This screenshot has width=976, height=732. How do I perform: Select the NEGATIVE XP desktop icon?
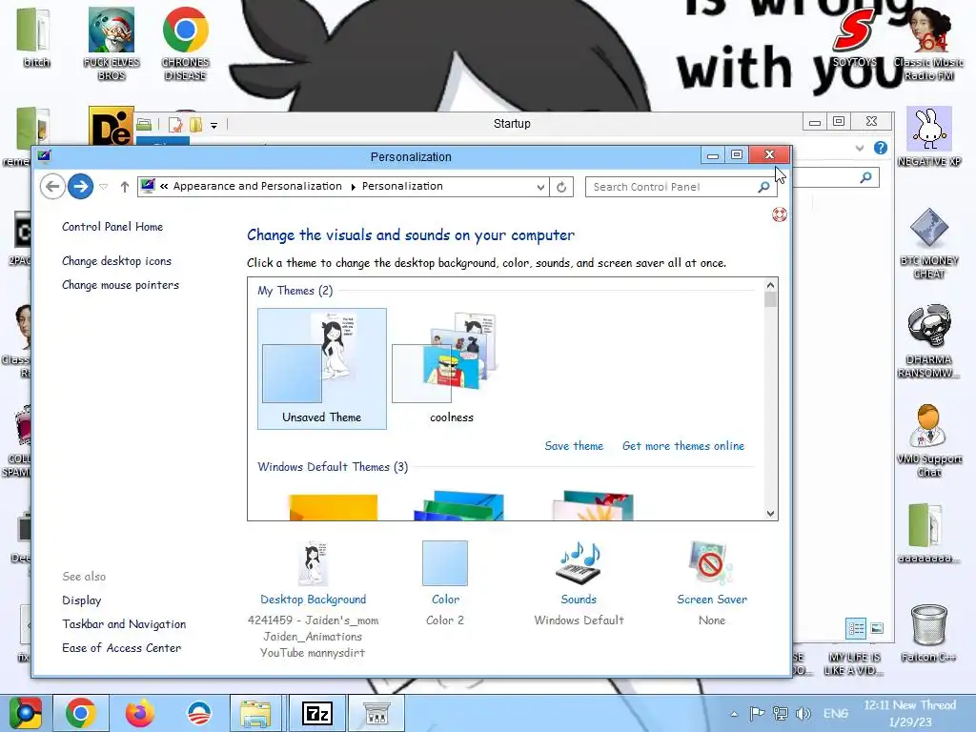point(928,137)
